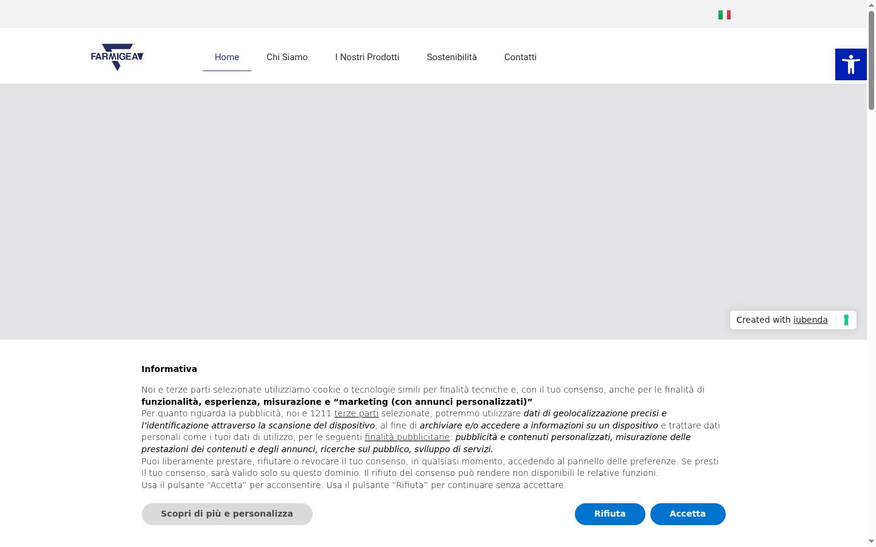This screenshot has width=876, height=547.
Task: Click the green iubenda keyhole icon
Action: [x=846, y=320]
